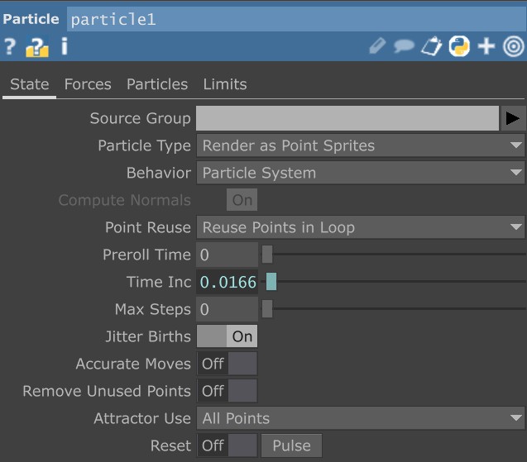527x462 pixels.
Task: Click the Time Inc slider handle
Action: (x=271, y=282)
